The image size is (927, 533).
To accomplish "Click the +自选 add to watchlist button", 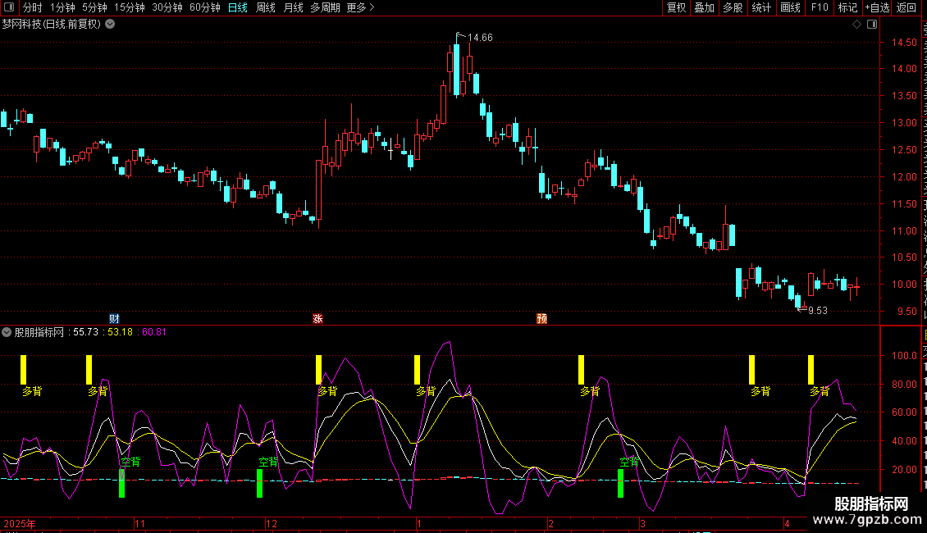I will tap(877, 7).
